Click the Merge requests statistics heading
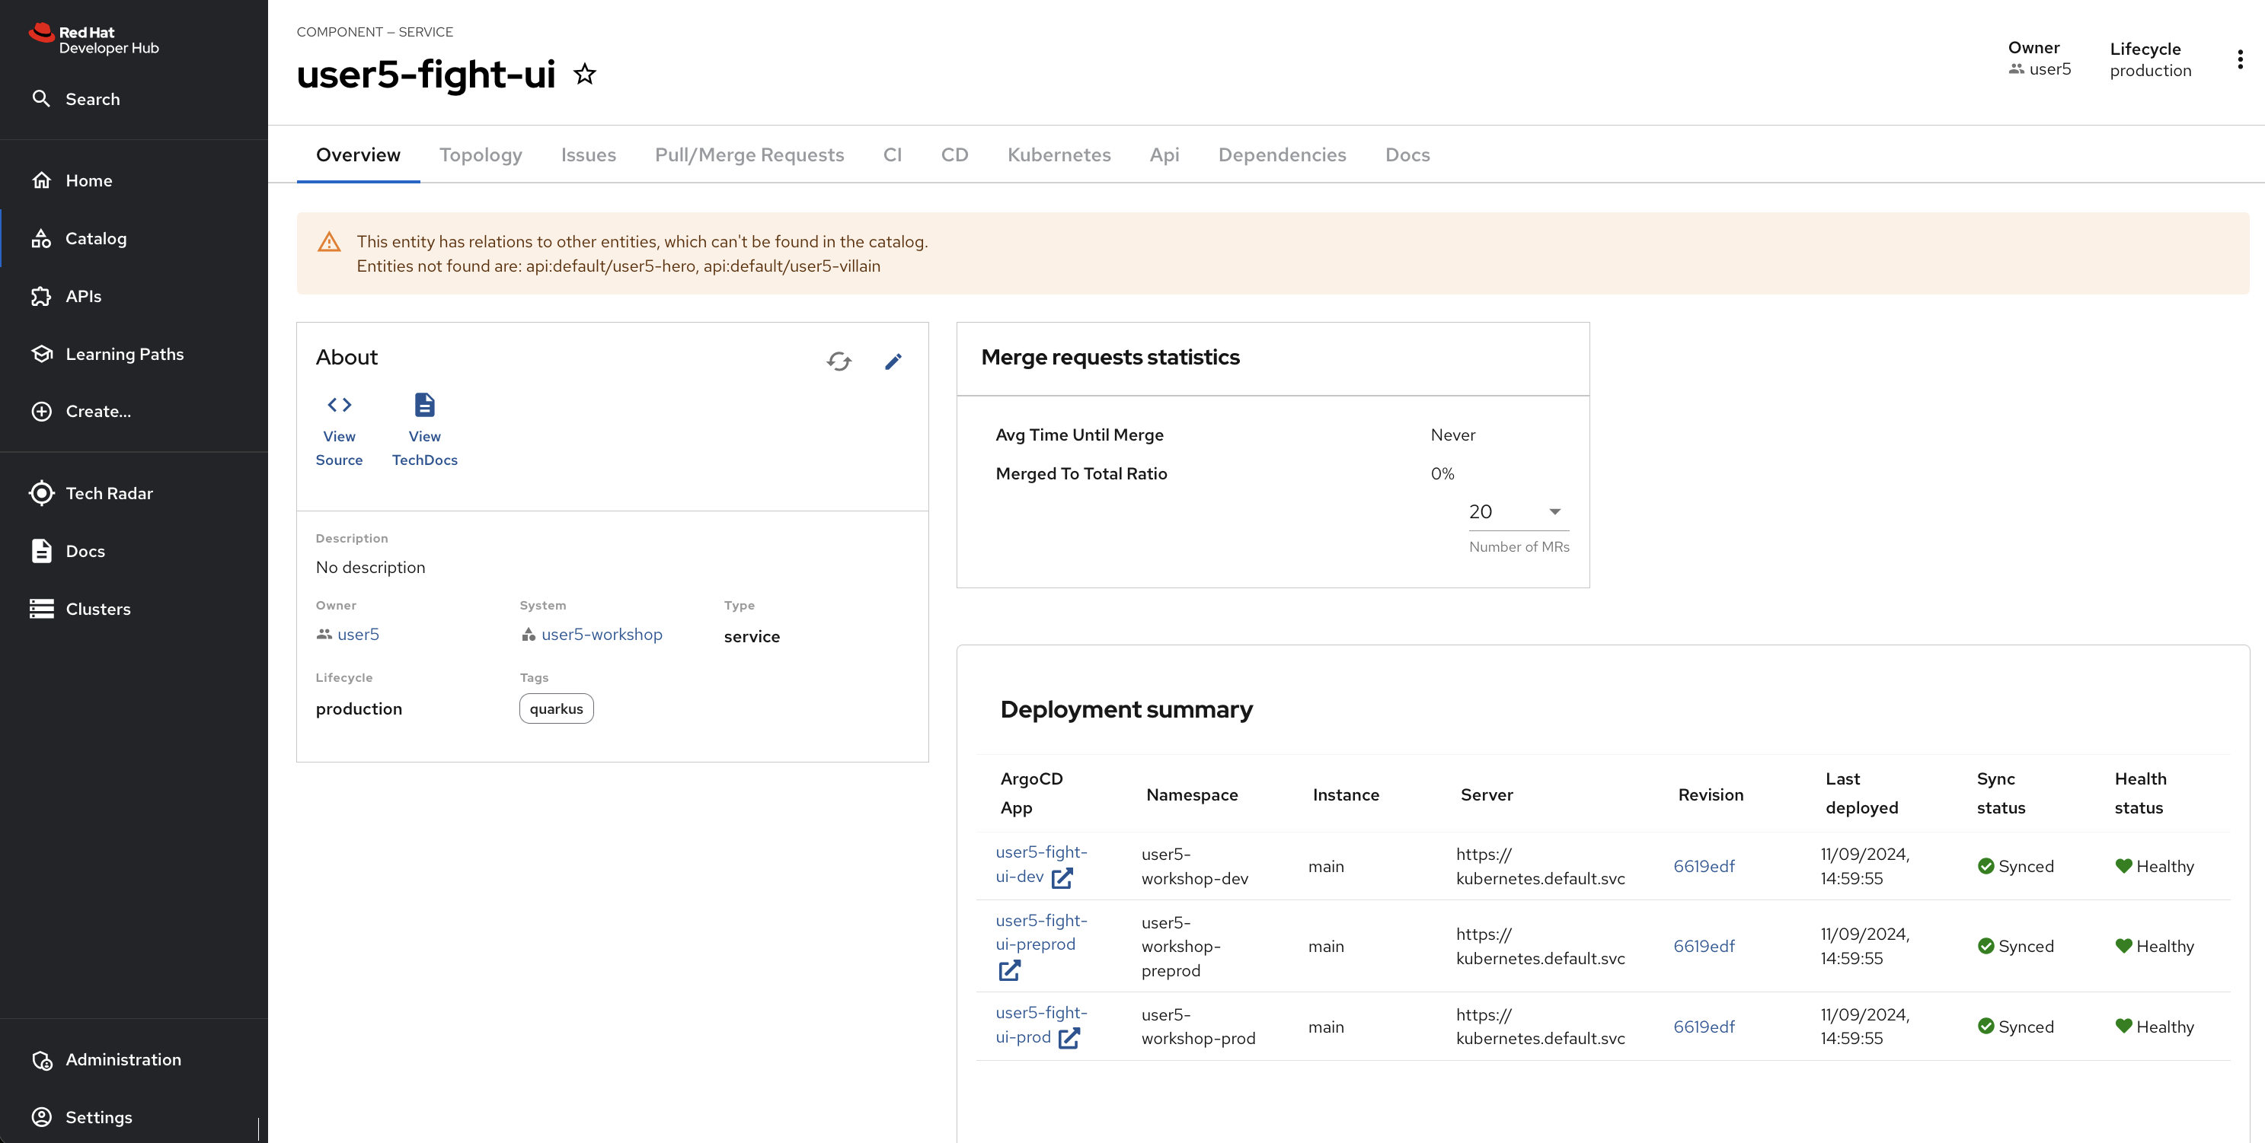 (1110, 357)
